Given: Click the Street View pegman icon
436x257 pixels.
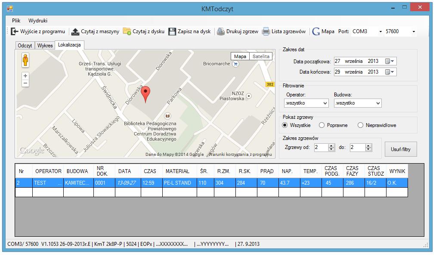Looking at the screenshot, I should coord(25,60).
